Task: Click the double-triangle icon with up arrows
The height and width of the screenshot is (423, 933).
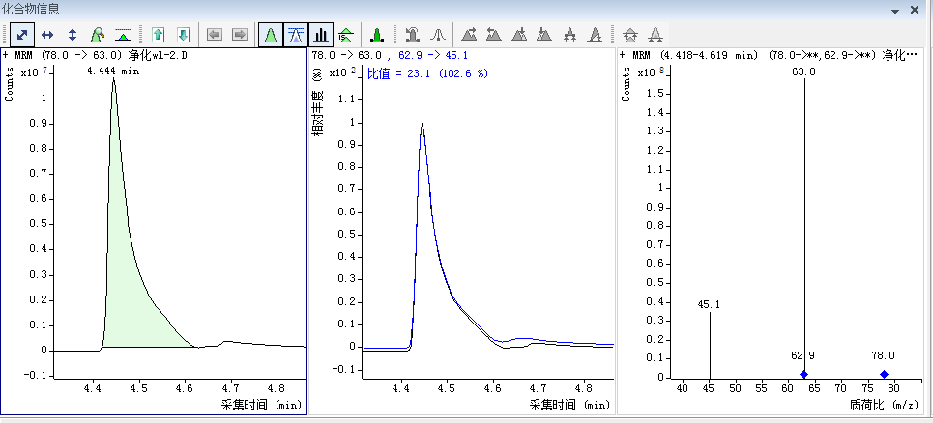Action: click(x=630, y=35)
